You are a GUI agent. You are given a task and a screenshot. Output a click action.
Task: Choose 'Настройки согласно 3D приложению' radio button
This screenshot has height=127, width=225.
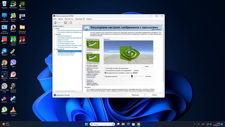pyautogui.click(x=105, y=68)
